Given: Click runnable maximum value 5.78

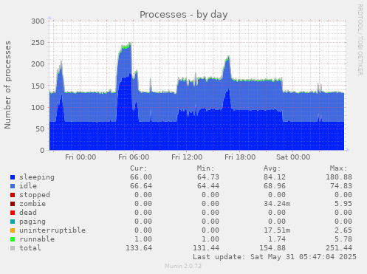Looking at the screenshot, I should point(343,239).
